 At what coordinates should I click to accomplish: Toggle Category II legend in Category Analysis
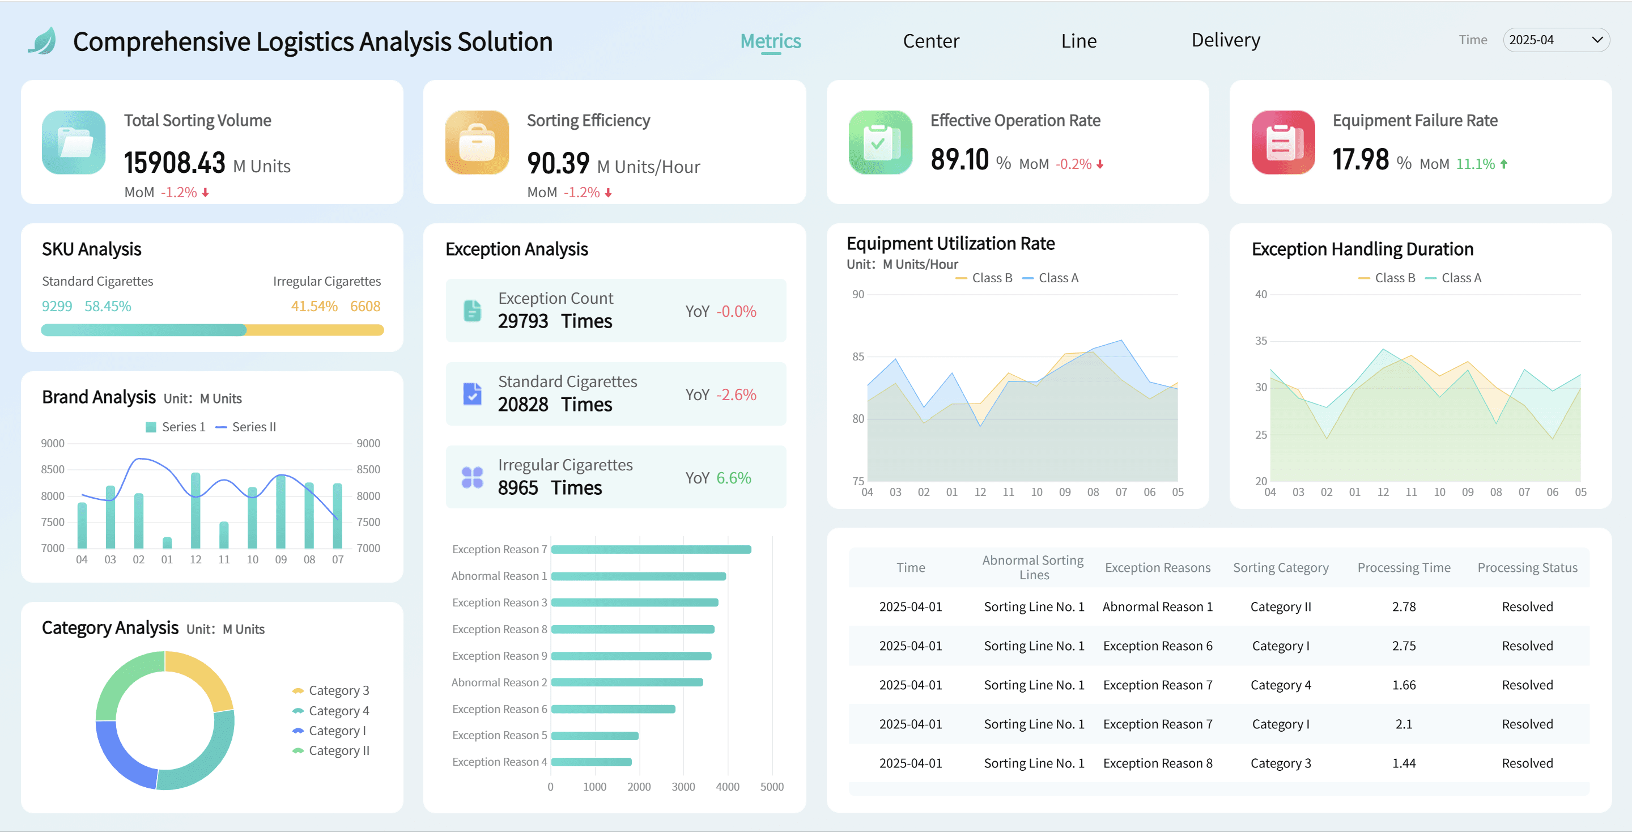(331, 751)
